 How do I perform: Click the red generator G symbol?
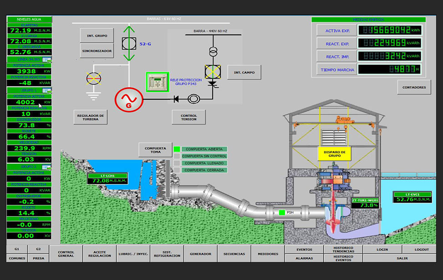(x=128, y=99)
